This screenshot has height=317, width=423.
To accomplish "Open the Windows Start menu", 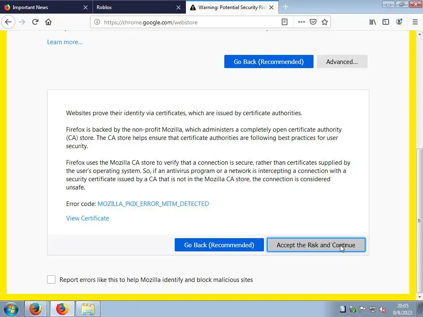I will 11,309.
